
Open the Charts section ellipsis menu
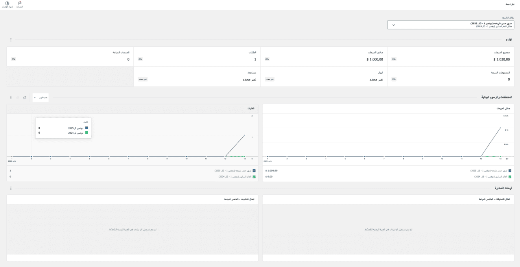tap(11, 97)
